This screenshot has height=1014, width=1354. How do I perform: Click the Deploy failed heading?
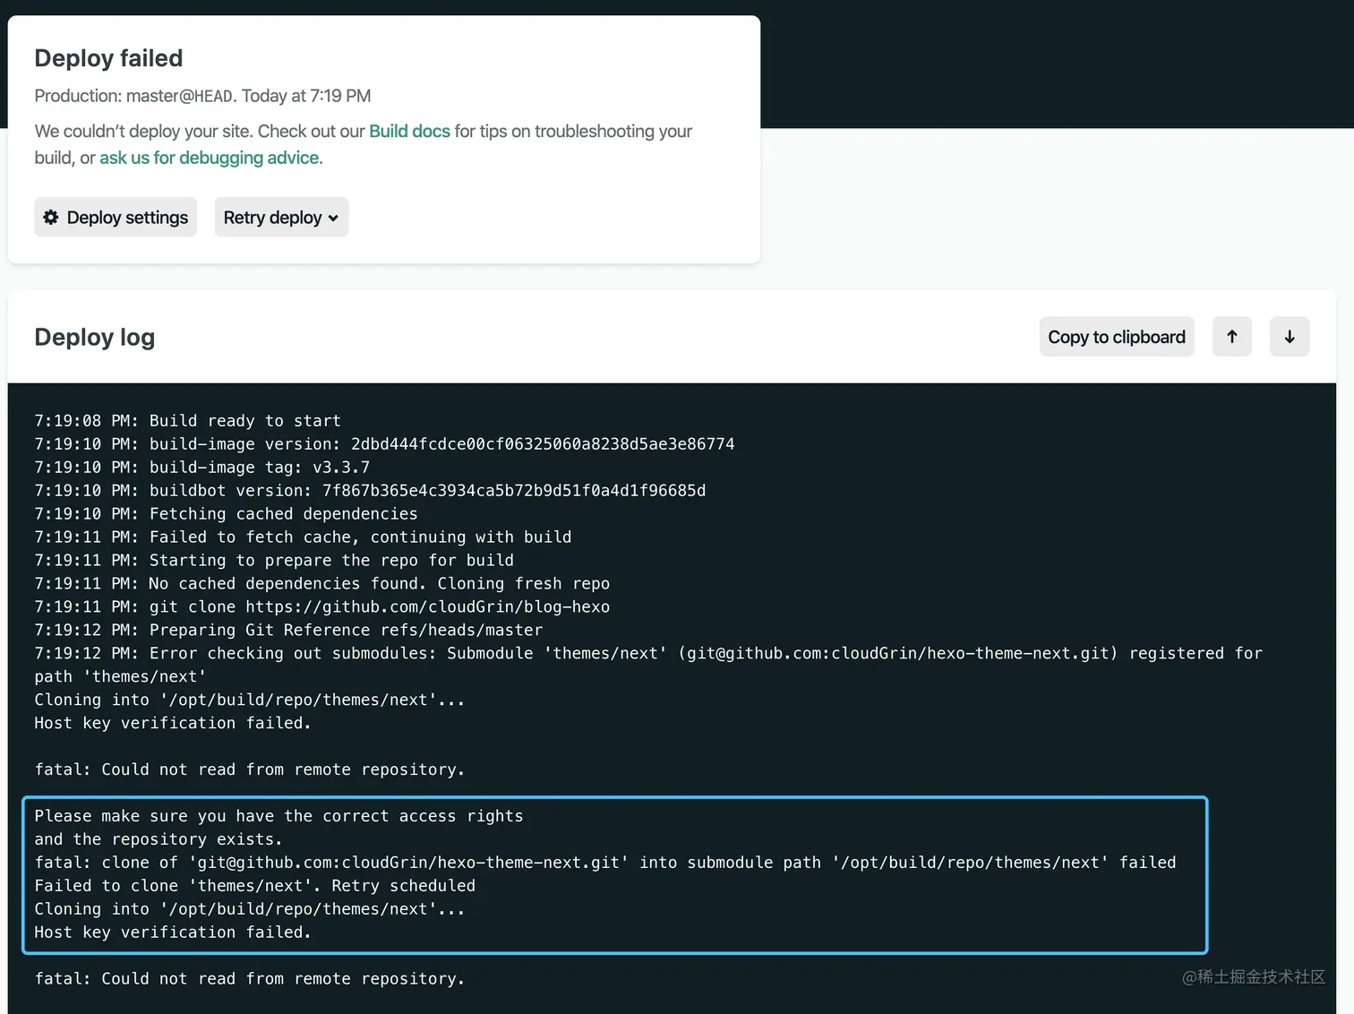tap(107, 57)
